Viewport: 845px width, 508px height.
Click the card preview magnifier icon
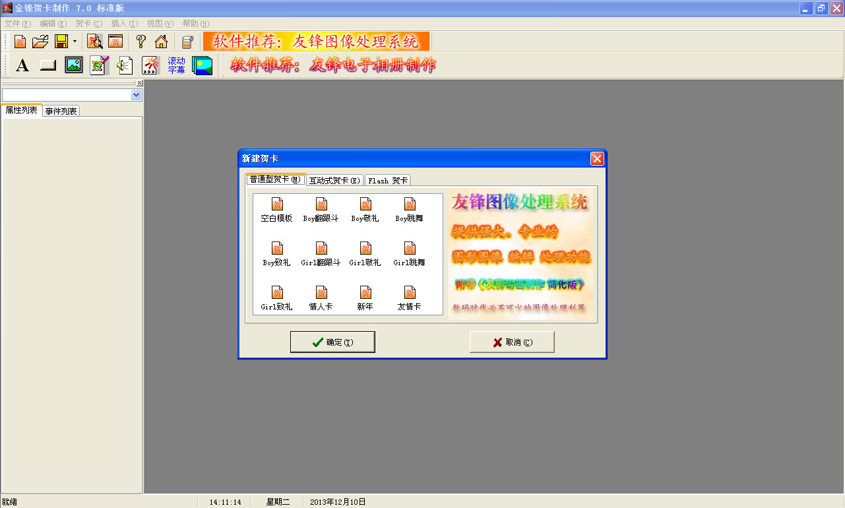point(95,42)
